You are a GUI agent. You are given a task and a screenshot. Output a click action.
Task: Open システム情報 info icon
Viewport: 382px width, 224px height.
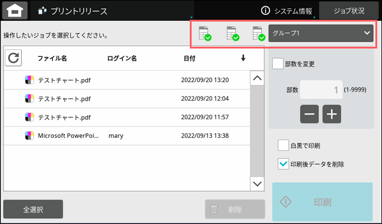coord(265,11)
